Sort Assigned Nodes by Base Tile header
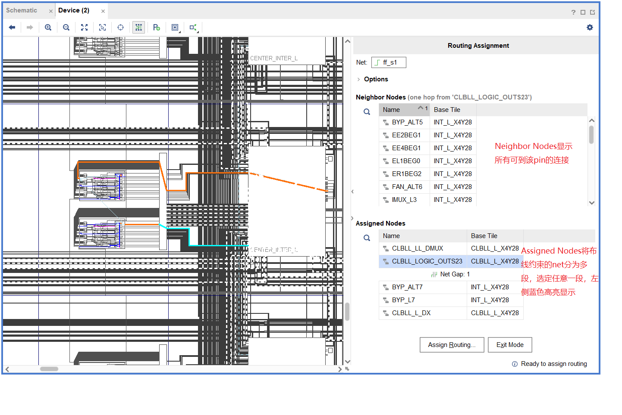622x415 pixels. coord(495,236)
